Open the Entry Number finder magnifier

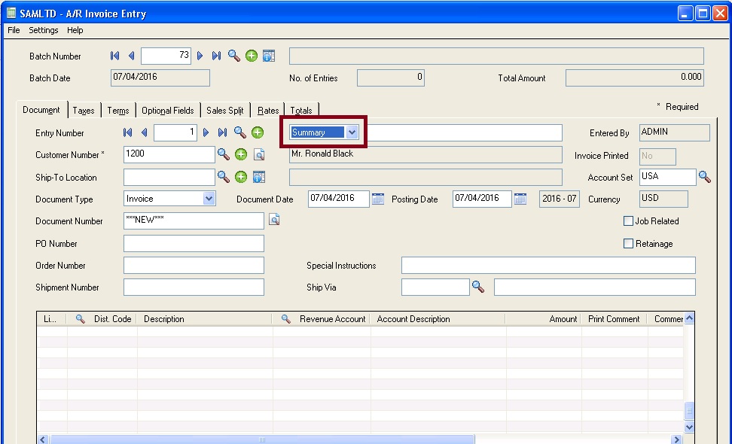[x=240, y=132]
